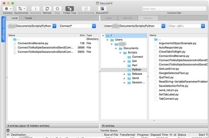The width and height of the screenshot is (209, 138).
Task: Collapse the root '/' tree node
Action: point(103,36)
